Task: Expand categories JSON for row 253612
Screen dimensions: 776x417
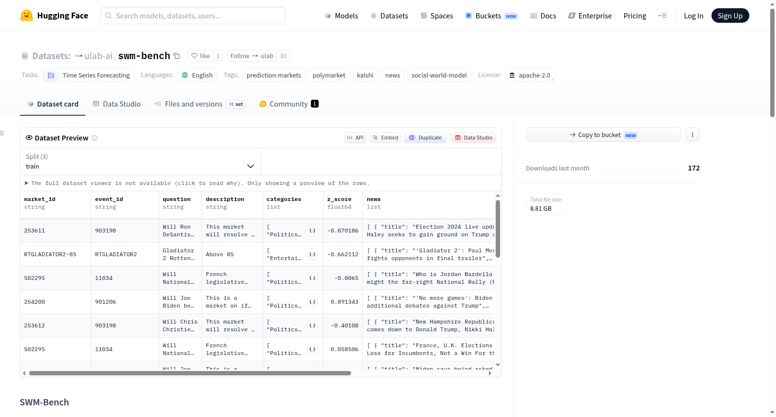Action: point(312,325)
